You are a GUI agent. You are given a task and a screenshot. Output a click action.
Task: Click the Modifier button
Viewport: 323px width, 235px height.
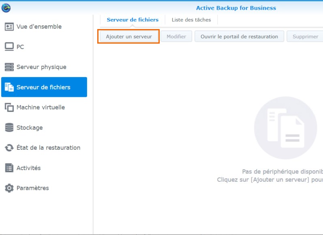(176, 36)
